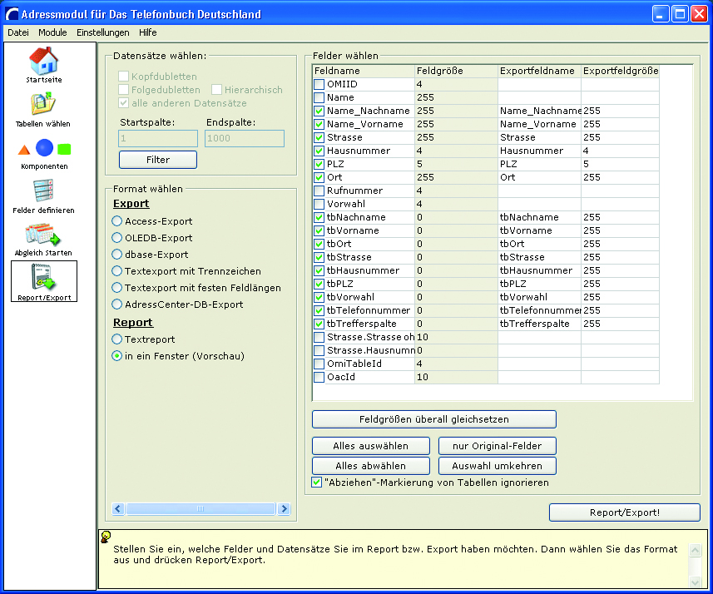Enable the OMIID field checkbox
The image size is (713, 594).
tap(319, 84)
